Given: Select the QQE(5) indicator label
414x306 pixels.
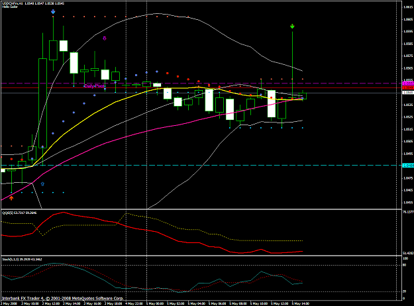Looking at the screenshot, I should pyautogui.click(x=19, y=213).
